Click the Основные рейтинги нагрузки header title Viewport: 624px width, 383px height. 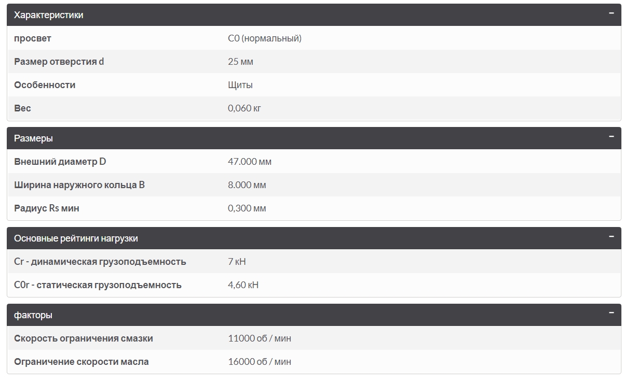pyautogui.click(x=76, y=238)
